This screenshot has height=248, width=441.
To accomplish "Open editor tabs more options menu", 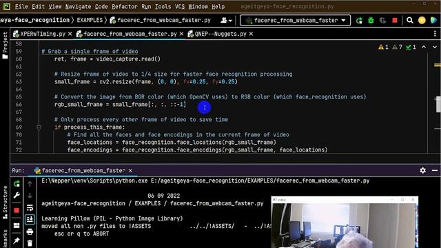I will tap(435, 34).
